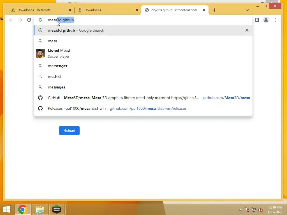This screenshot has height=215, width=287.
Task: Click the taskbar clock showing 12:10 PM
Action: [275, 210]
